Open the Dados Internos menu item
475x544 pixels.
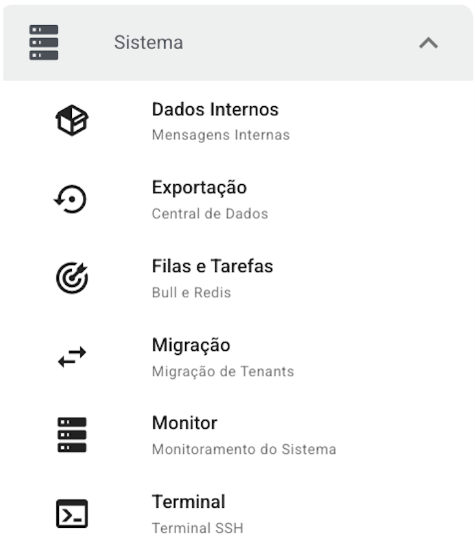tap(215, 109)
